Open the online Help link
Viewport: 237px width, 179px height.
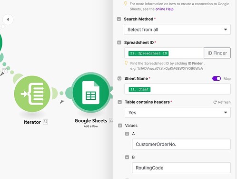pos(164,9)
